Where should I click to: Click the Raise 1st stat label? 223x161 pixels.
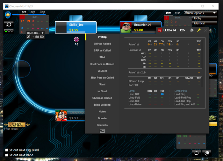133,44
